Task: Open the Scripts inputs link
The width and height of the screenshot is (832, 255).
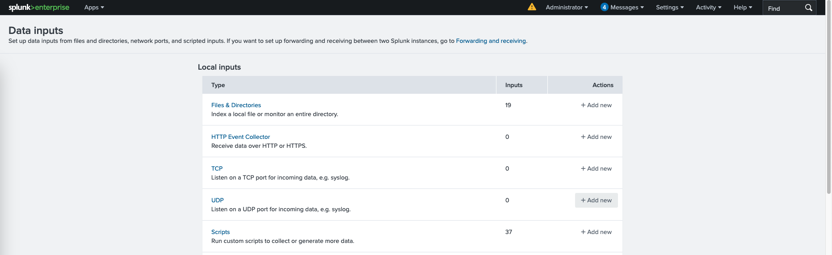Action: click(220, 232)
